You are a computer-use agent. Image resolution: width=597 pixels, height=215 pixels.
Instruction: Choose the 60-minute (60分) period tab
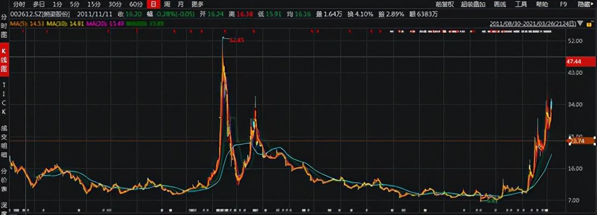(136, 4)
